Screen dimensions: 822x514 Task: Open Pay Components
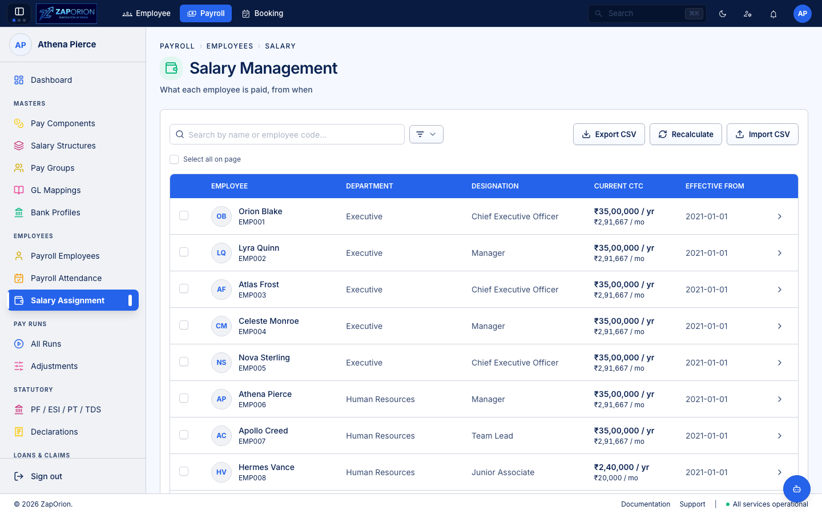coord(73,123)
